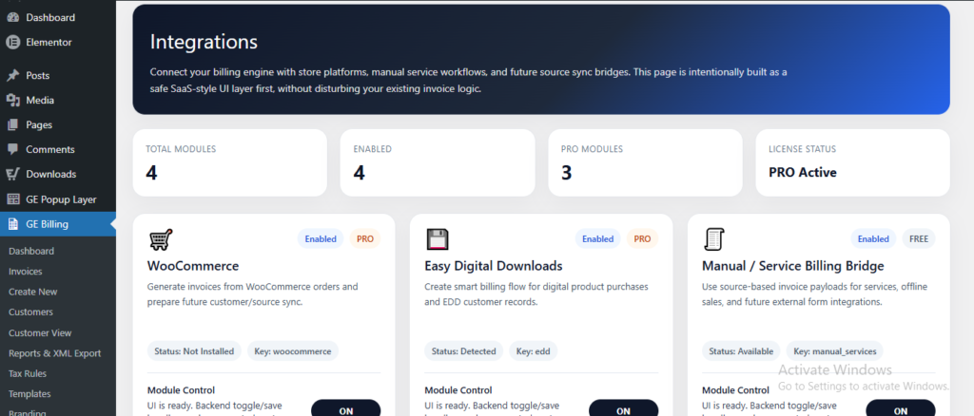Click the Integrations page heading
974x416 pixels.
point(204,42)
